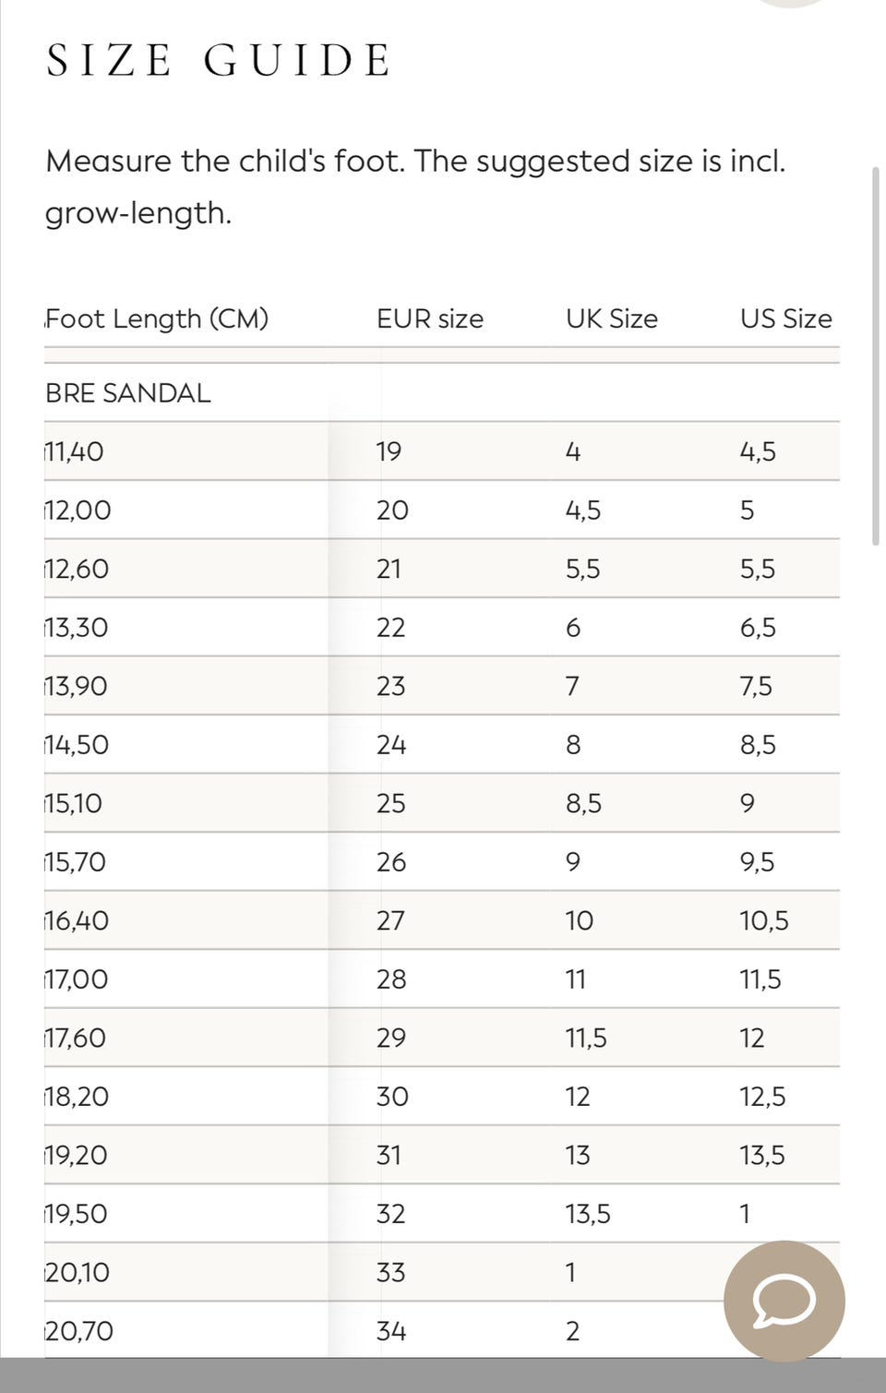This screenshot has height=1393, width=886.
Task: Click the 17,00 foot length cell
Action: (x=77, y=979)
